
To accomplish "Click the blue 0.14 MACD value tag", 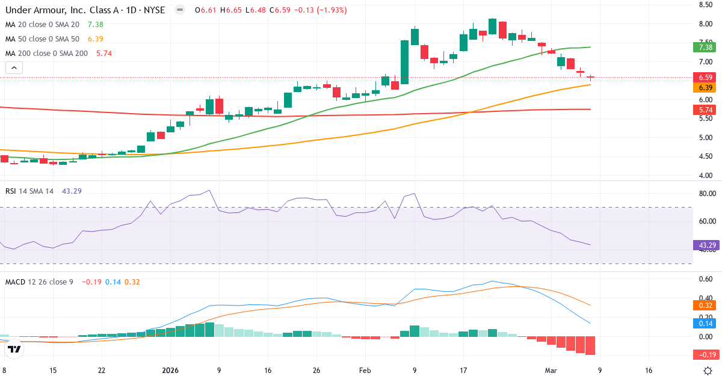I will [703, 323].
